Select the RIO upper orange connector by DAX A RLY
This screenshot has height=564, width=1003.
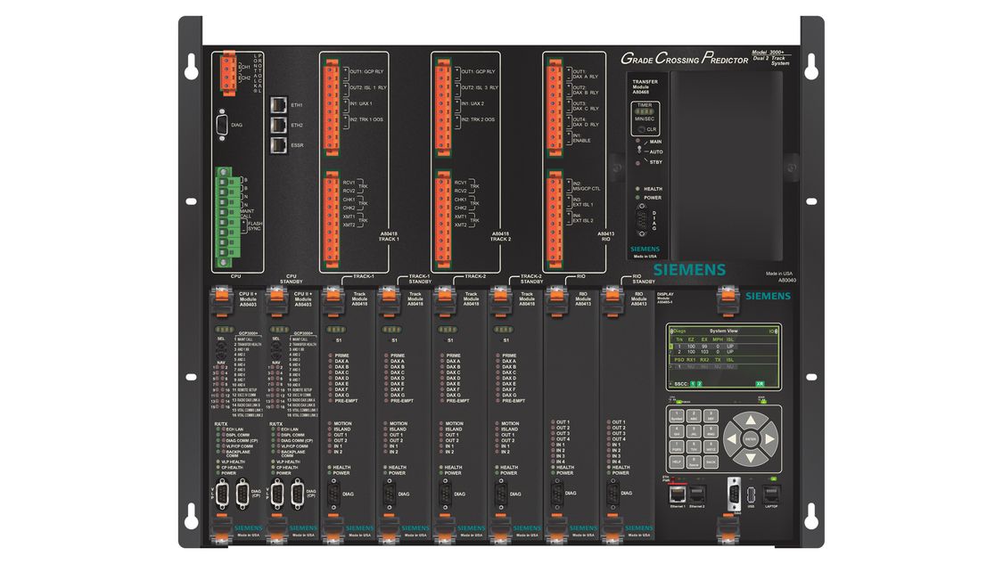[555, 108]
